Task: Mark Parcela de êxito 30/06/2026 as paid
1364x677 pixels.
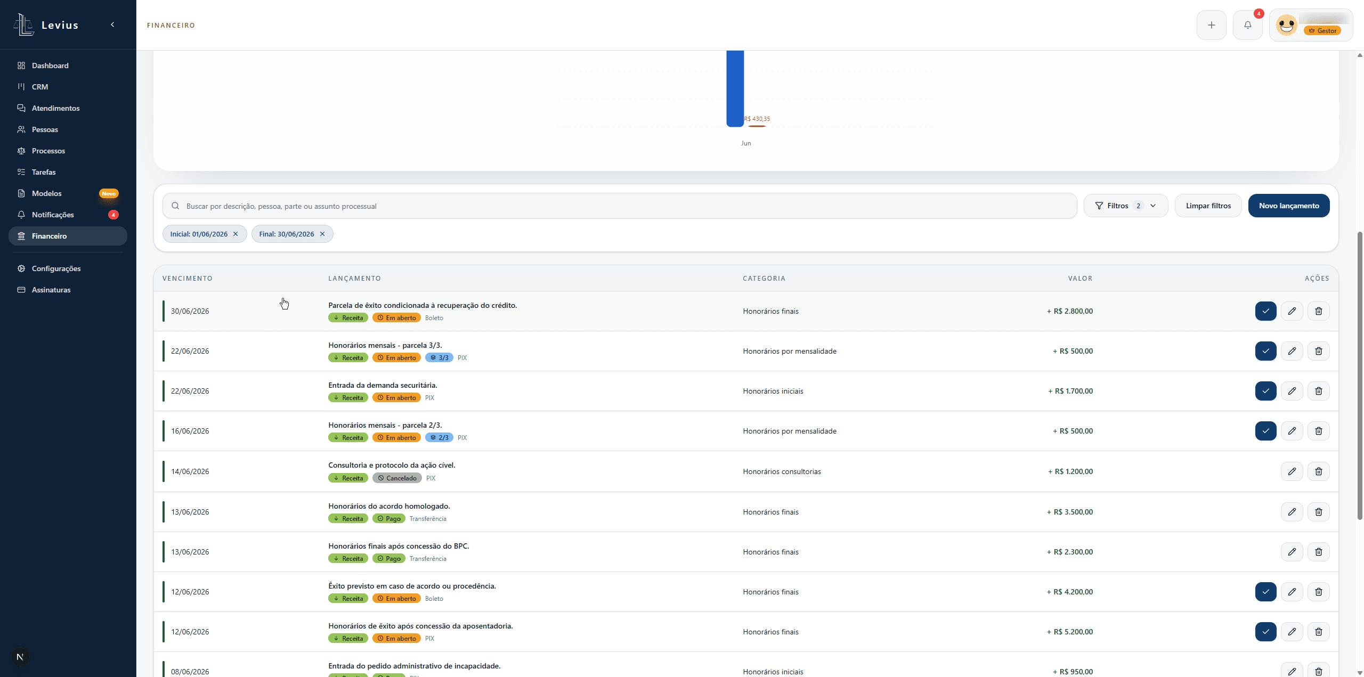Action: point(1265,311)
